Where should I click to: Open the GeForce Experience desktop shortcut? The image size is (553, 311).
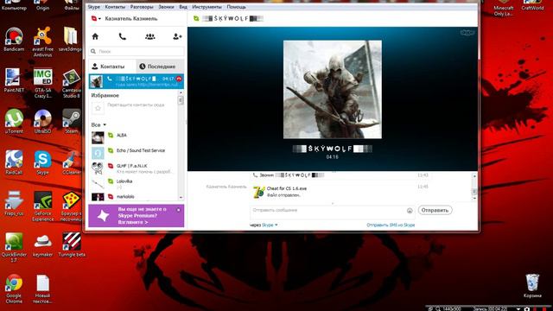click(42, 206)
